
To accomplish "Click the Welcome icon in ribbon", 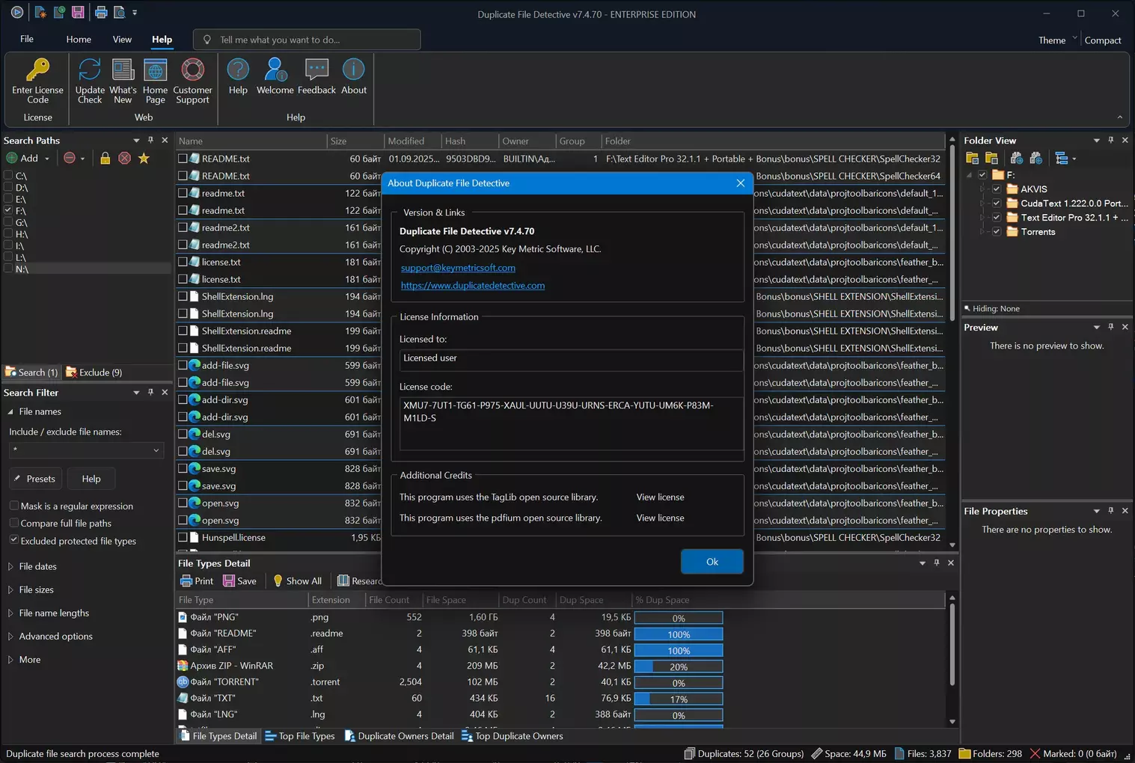I will coord(275,71).
